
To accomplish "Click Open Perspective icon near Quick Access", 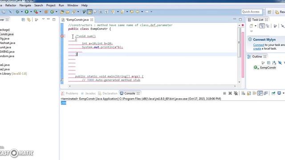I will [269, 12].
